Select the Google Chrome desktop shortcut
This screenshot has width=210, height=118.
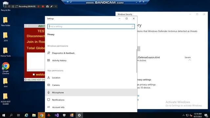click(6, 68)
